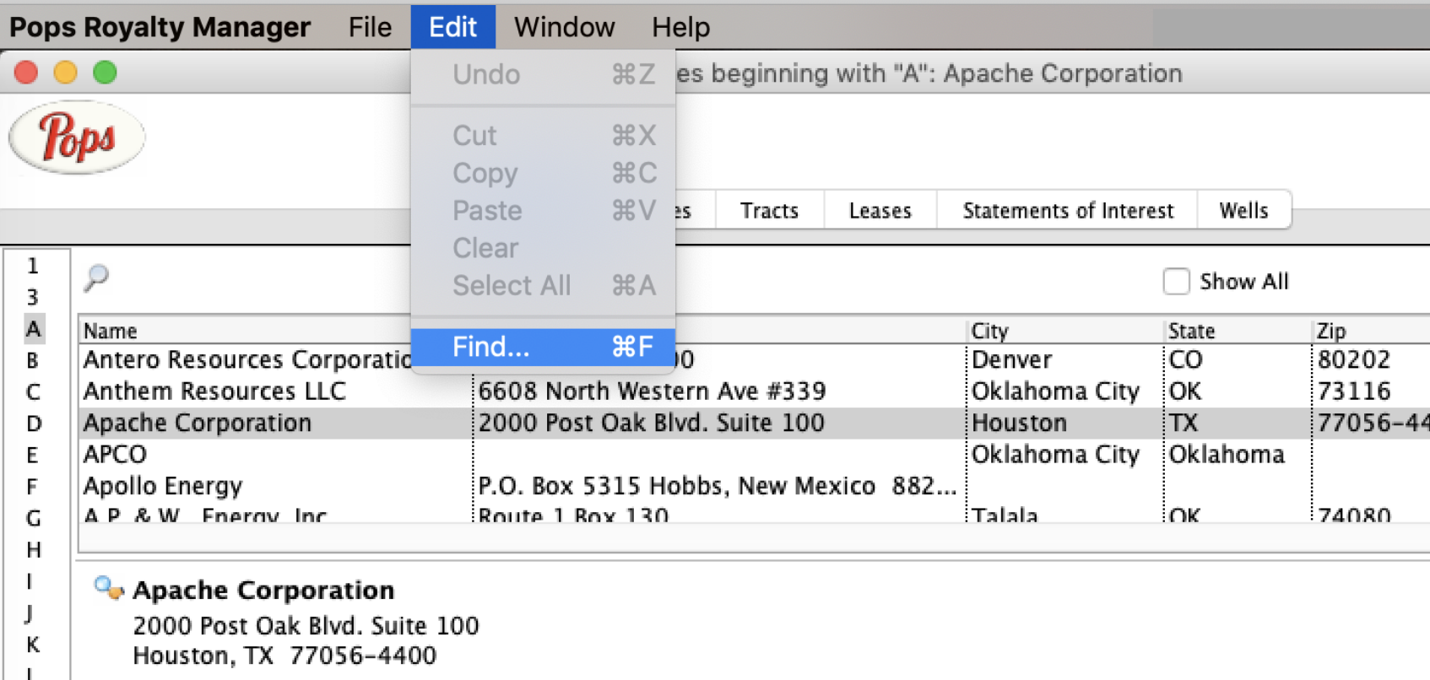Image resolution: width=1430 pixels, height=680 pixels.
Task: Jump to letter G in the index
Action: click(33, 518)
